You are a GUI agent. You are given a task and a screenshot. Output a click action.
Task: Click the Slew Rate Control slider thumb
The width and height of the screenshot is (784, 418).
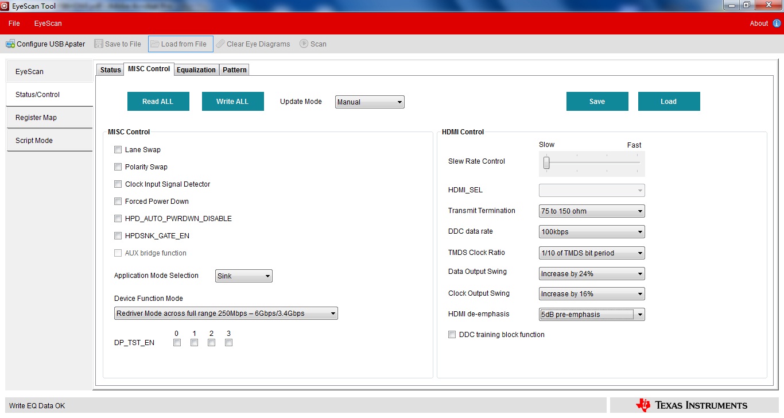(546, 163)
